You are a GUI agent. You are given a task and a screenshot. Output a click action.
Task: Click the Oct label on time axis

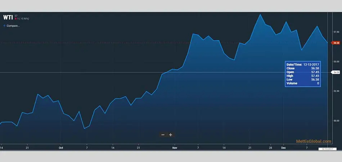[61, 148]
